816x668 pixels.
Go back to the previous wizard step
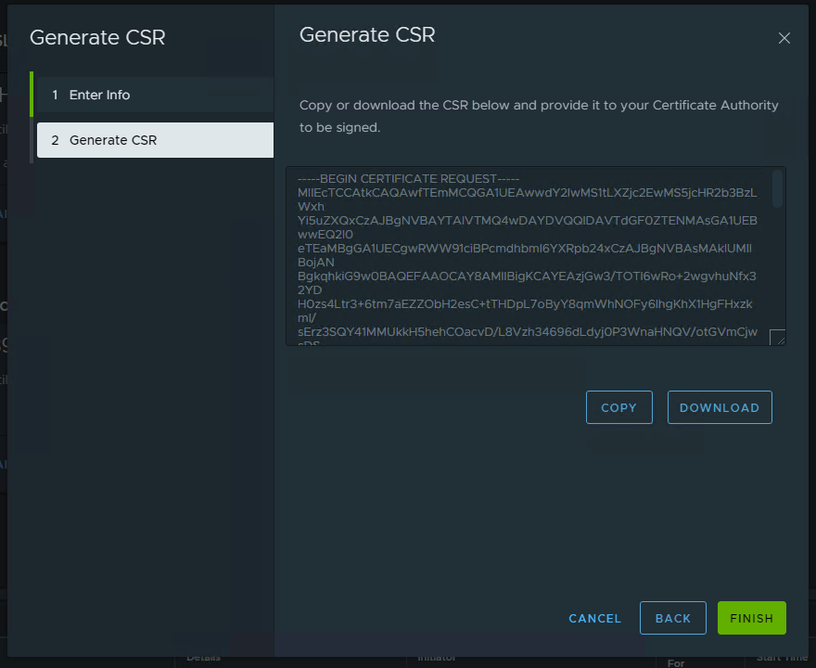pos(672,618)
